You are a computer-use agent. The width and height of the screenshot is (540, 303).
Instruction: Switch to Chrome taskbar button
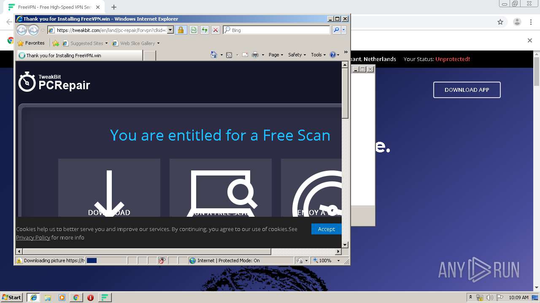point(76,297)
